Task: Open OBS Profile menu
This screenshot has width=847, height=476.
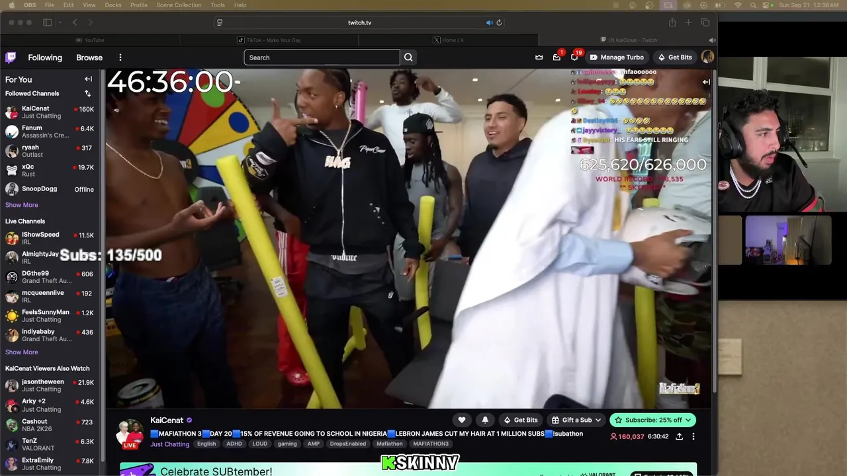Action: pos(139,5)
